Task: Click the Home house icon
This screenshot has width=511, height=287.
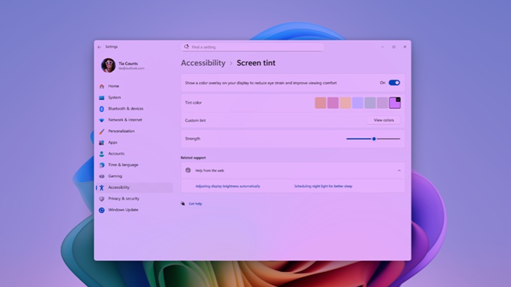Action: [x=102, y=86]
